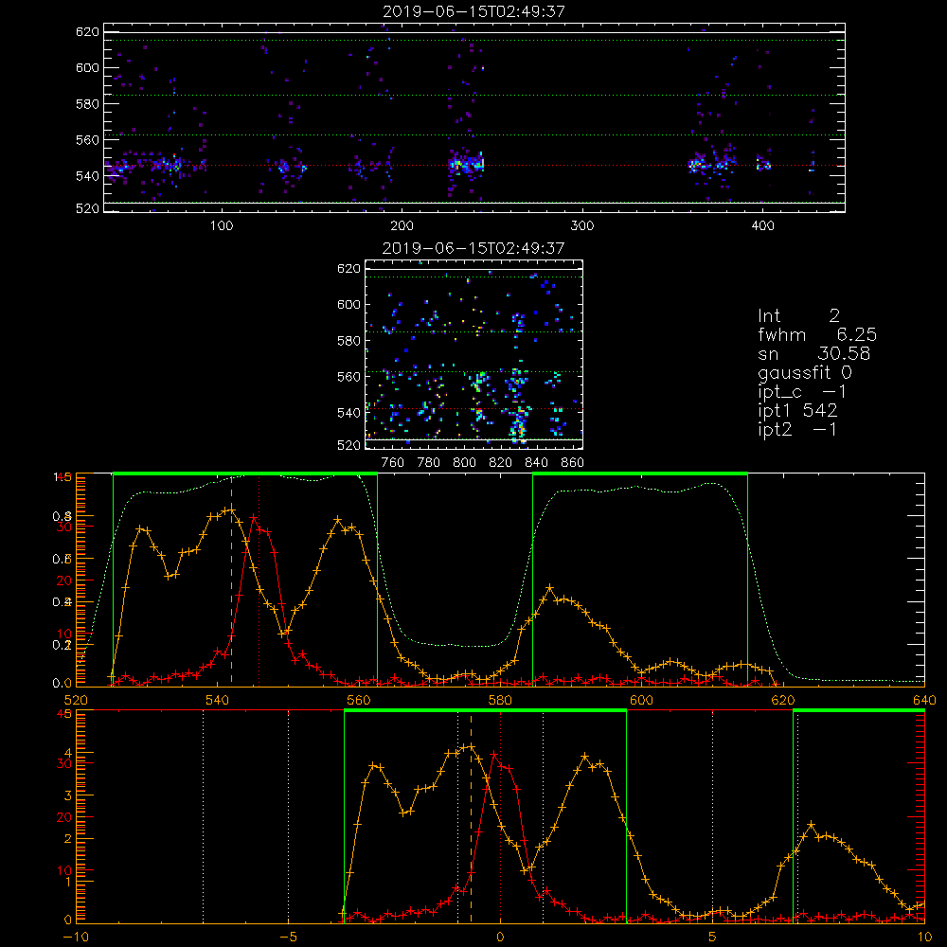This screenshot has width=947, height=947.
Task: Click the timestamp title above the top plot
Action: pos(474,11)
